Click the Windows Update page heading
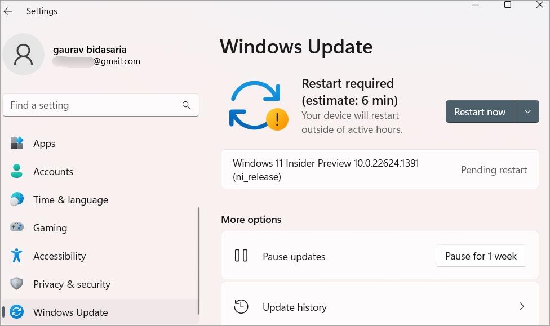The width and height of the screenshot is (550, 326). (x=296, y=47)
